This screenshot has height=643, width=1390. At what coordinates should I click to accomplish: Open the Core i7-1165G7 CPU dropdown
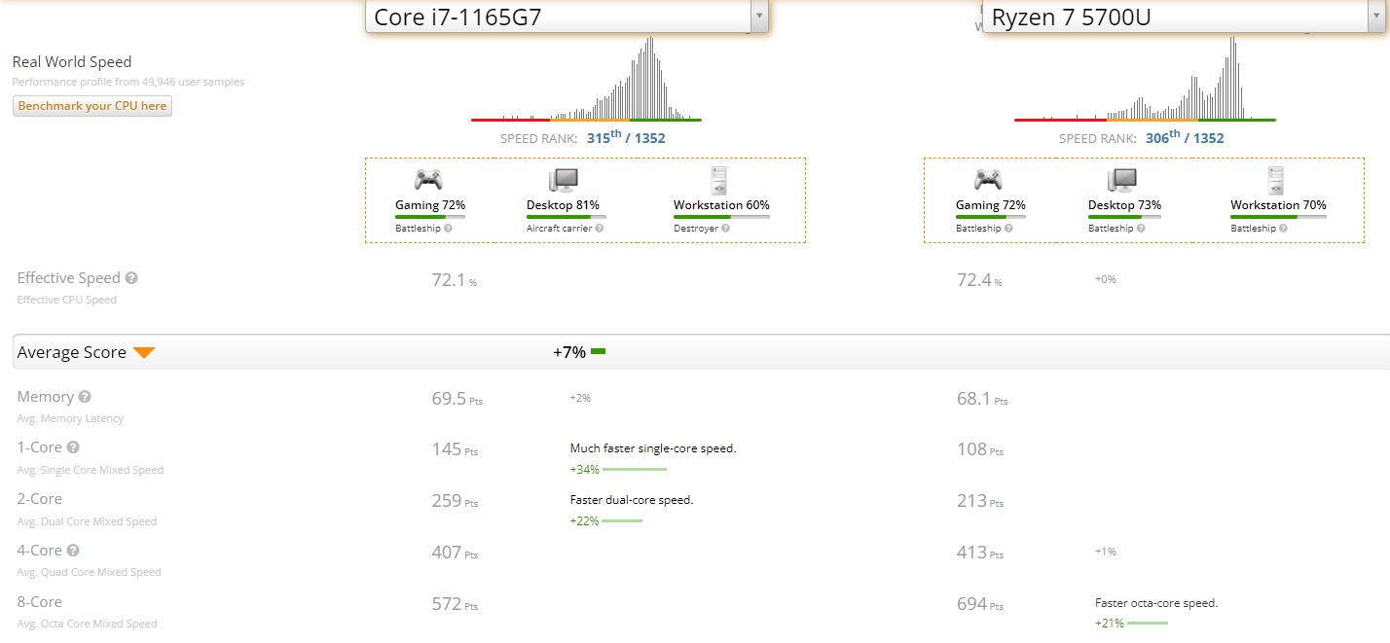758,17
